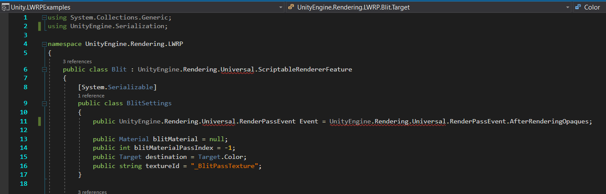Click the Blit class name on line 6

pyautogui.click(x=119, y=69)
